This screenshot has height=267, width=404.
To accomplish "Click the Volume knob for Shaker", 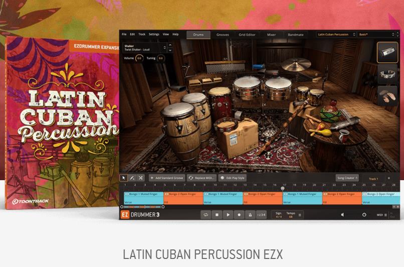I will coord(139,58).
